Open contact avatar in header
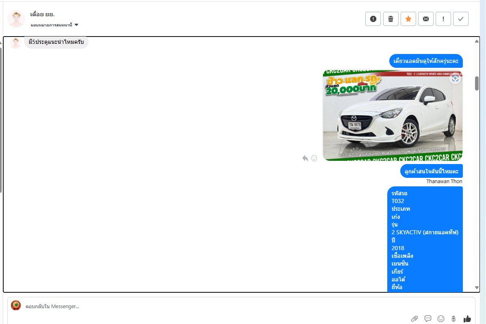486x324 pixels. (x=16, y=19)
